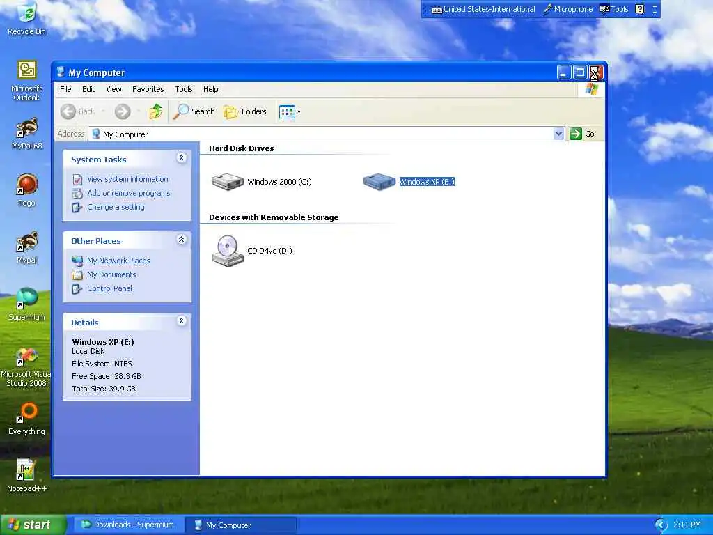Select the MyPal 68 desktop shortcut
This screenshot has height=535, width=713.
[27, 133]
